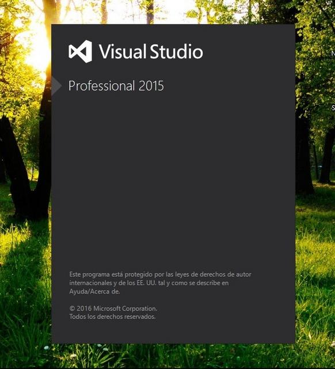Click the line starting 'internacionales y de los EE. UU.'
The image size is (335, 369).
(x=149, y=283)
